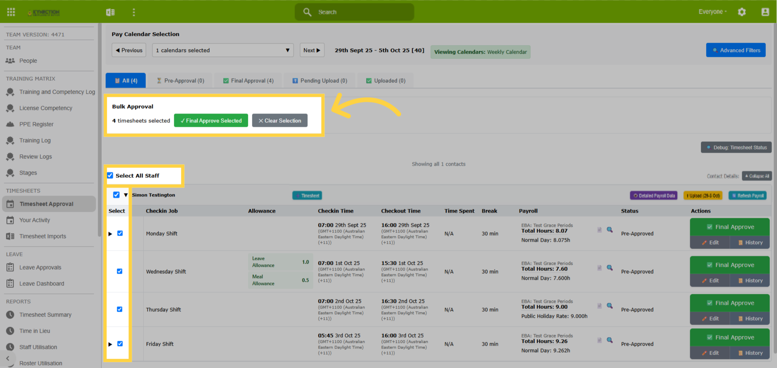777x368 pixels.
Task: Uncheck the Friday Shift checkbox
Action: tap(120, 343)
